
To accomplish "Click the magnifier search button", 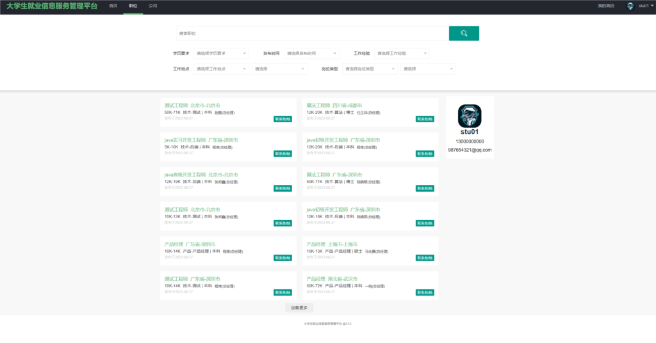I will pyautogui.click(x=464, y=33).
